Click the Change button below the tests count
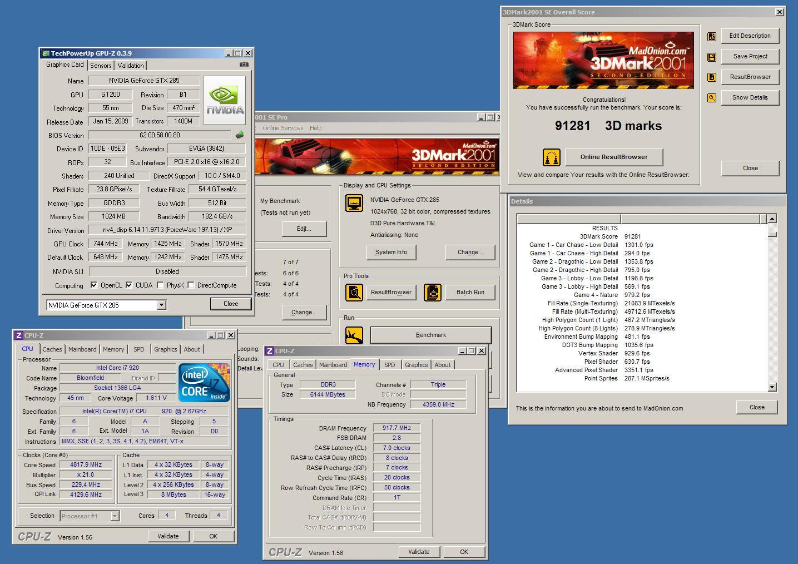 pos(304,312)
